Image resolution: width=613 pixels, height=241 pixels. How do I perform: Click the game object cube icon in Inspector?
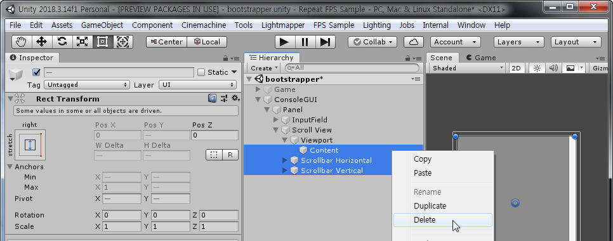pyautogui.click(x=16, y=74)
